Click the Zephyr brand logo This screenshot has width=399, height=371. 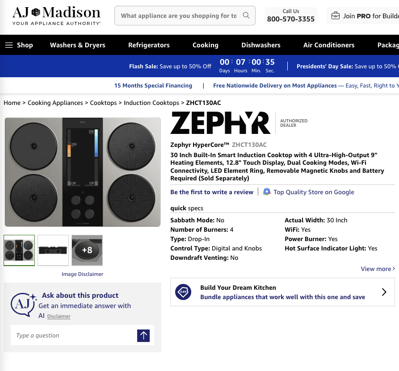[220, 123]
